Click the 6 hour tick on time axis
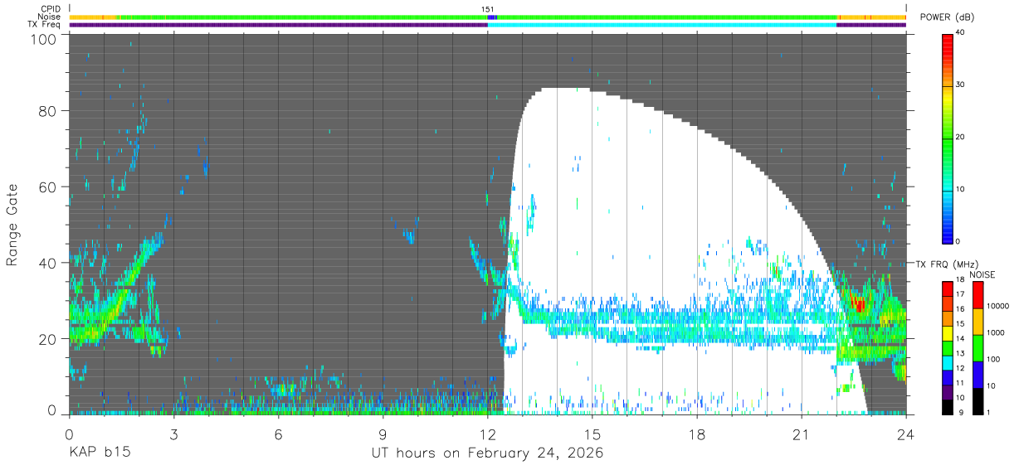 (279, 434)
